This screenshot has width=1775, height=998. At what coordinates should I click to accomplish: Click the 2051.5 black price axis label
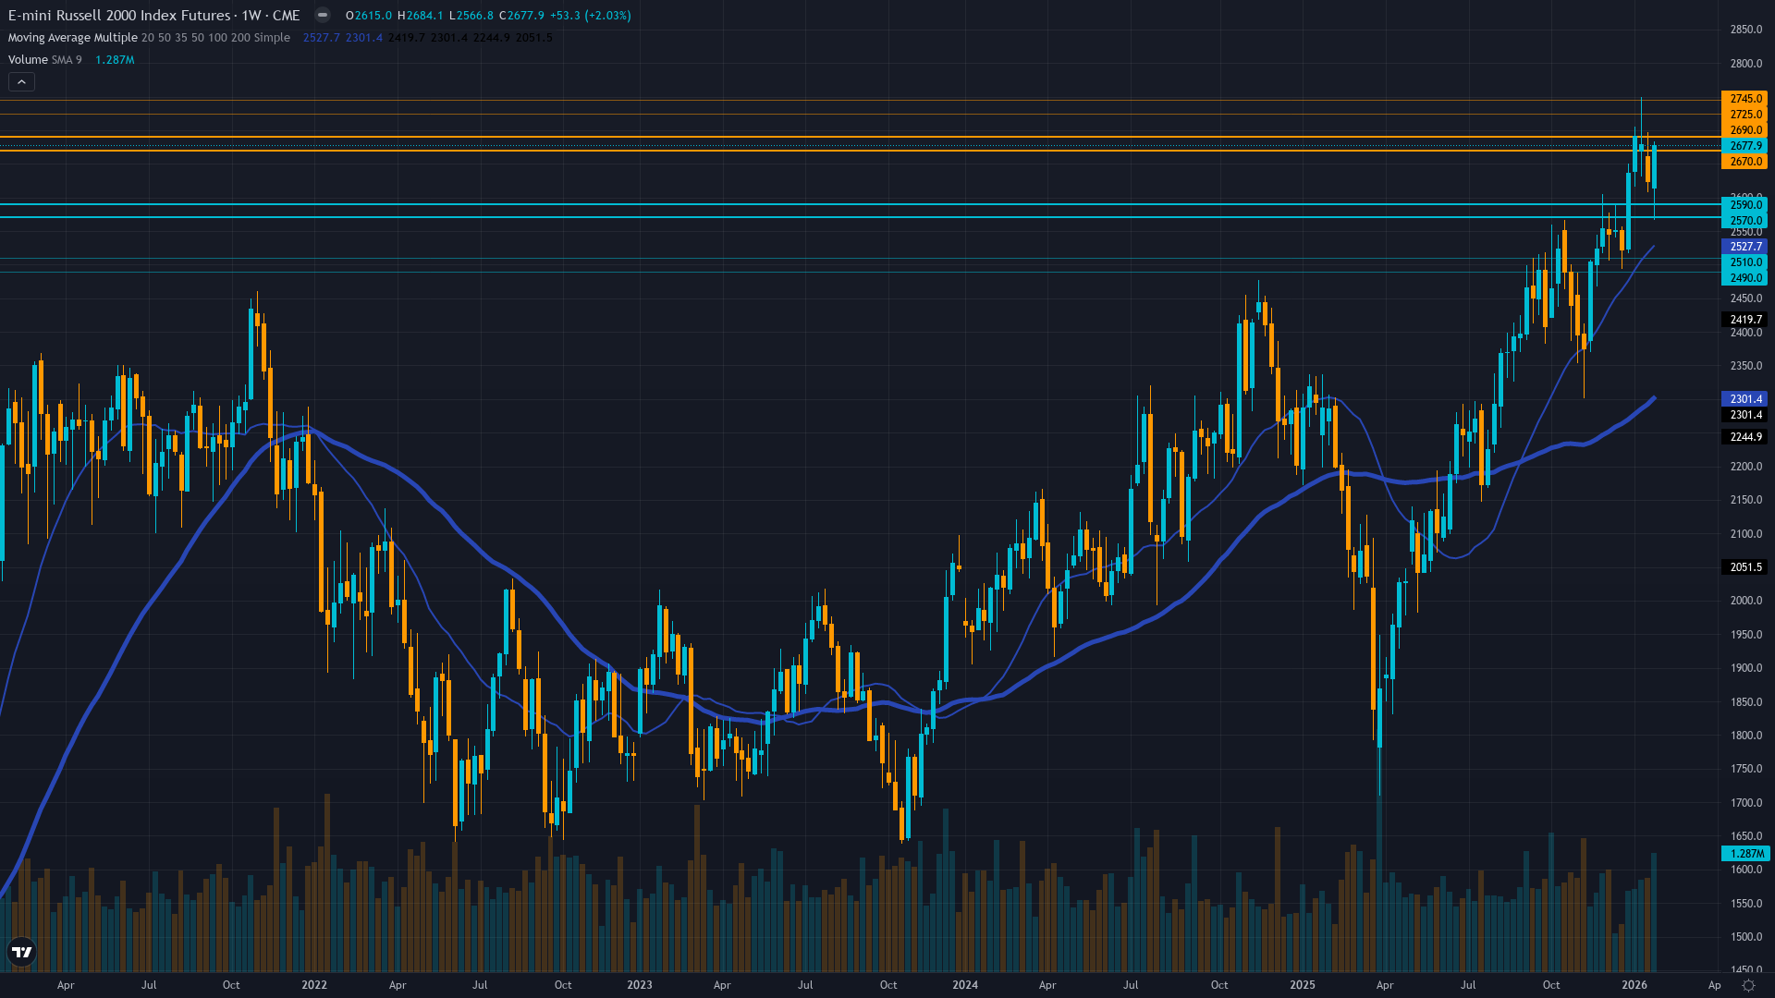(x=1744, y=567)
